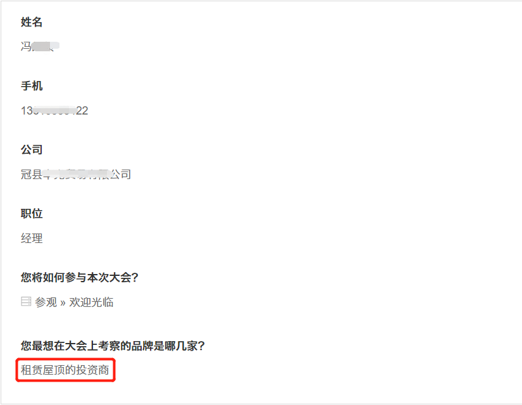The image size is (522, 405).
Task: Select the 公司 field label
Action: (x=32, y=149)
